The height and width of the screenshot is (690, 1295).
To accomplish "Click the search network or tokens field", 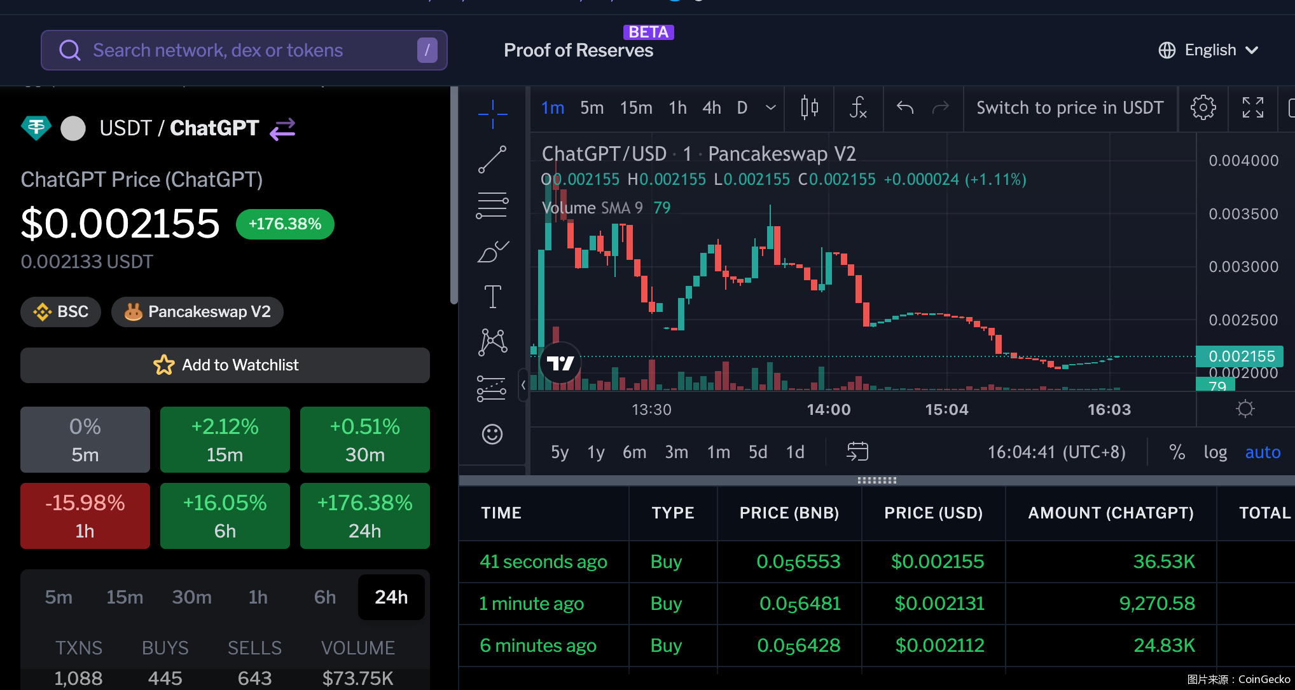I will coord(244,50).
